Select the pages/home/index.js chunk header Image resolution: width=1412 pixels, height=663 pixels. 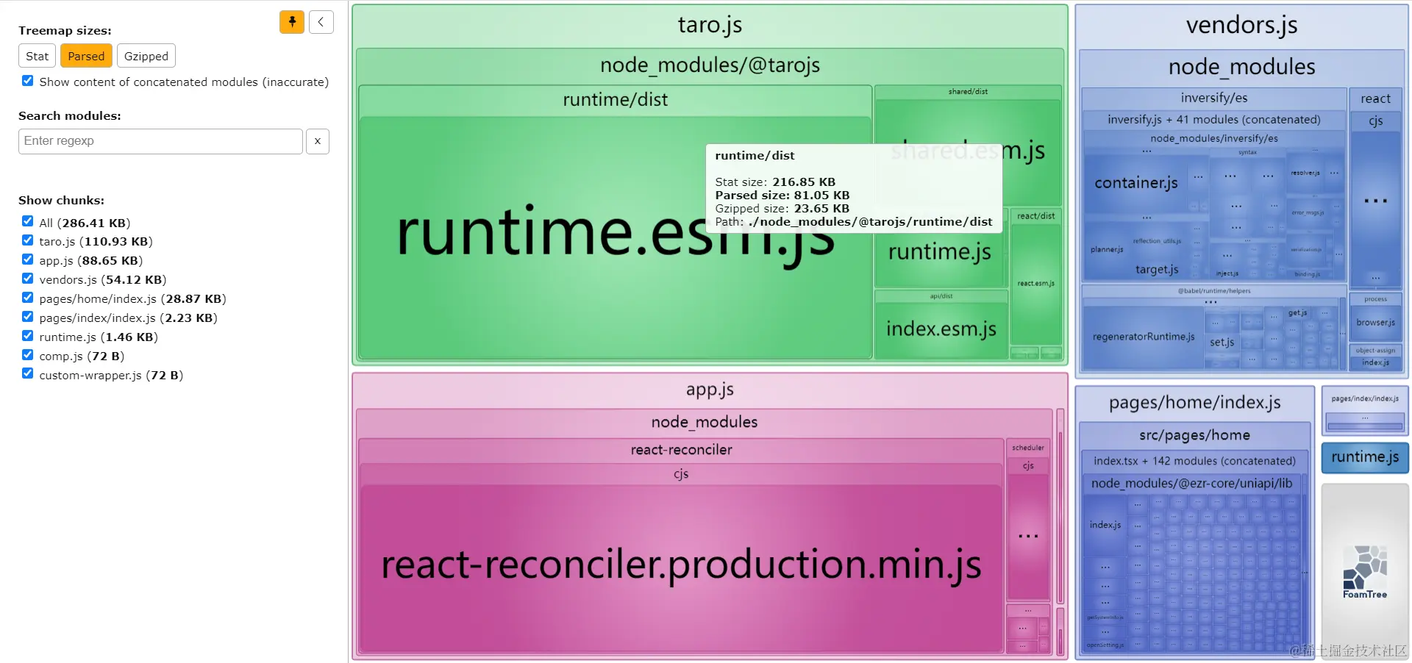tap(1195, 403)
